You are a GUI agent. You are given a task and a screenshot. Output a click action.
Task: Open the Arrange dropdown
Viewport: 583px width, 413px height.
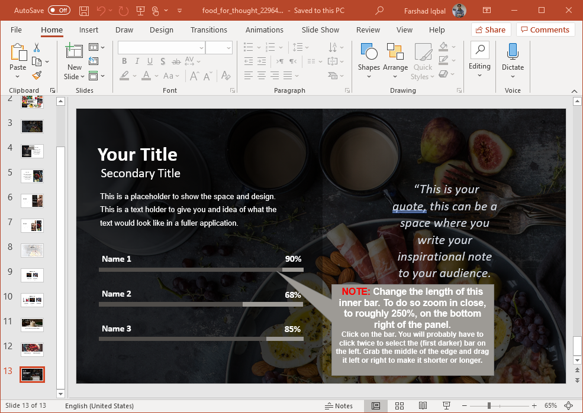pyautogui.click(x=395, y=58)
